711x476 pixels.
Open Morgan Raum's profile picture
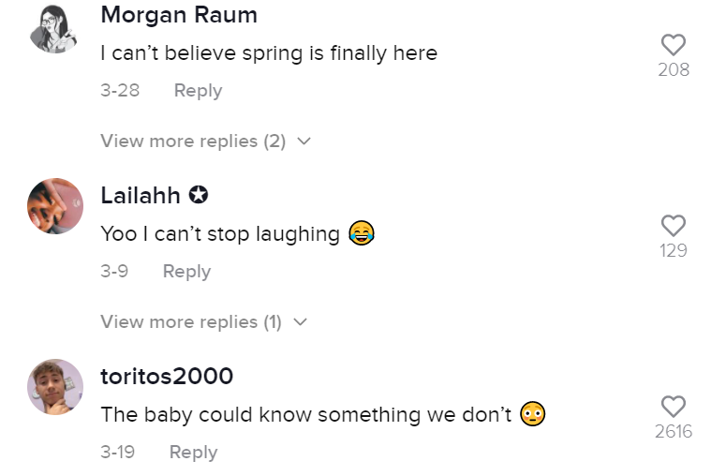(55, 26)
